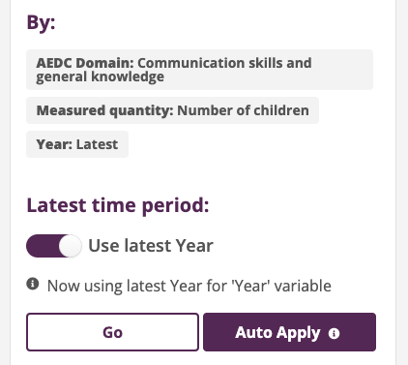Click the 'Use latest Year' label text

point(151,246)
